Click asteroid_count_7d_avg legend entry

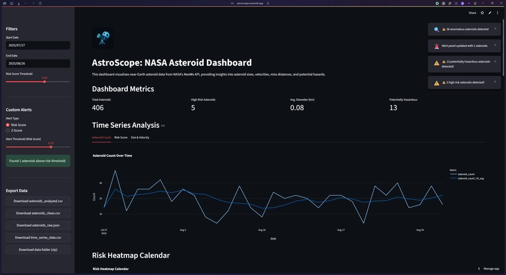coord(467,178)
